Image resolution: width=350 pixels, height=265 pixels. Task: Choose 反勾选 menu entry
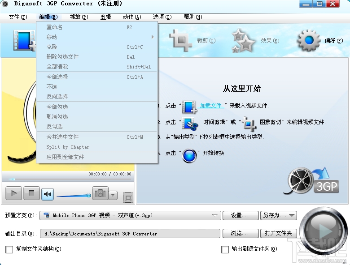pyautogui.click(x=97, y=127)
